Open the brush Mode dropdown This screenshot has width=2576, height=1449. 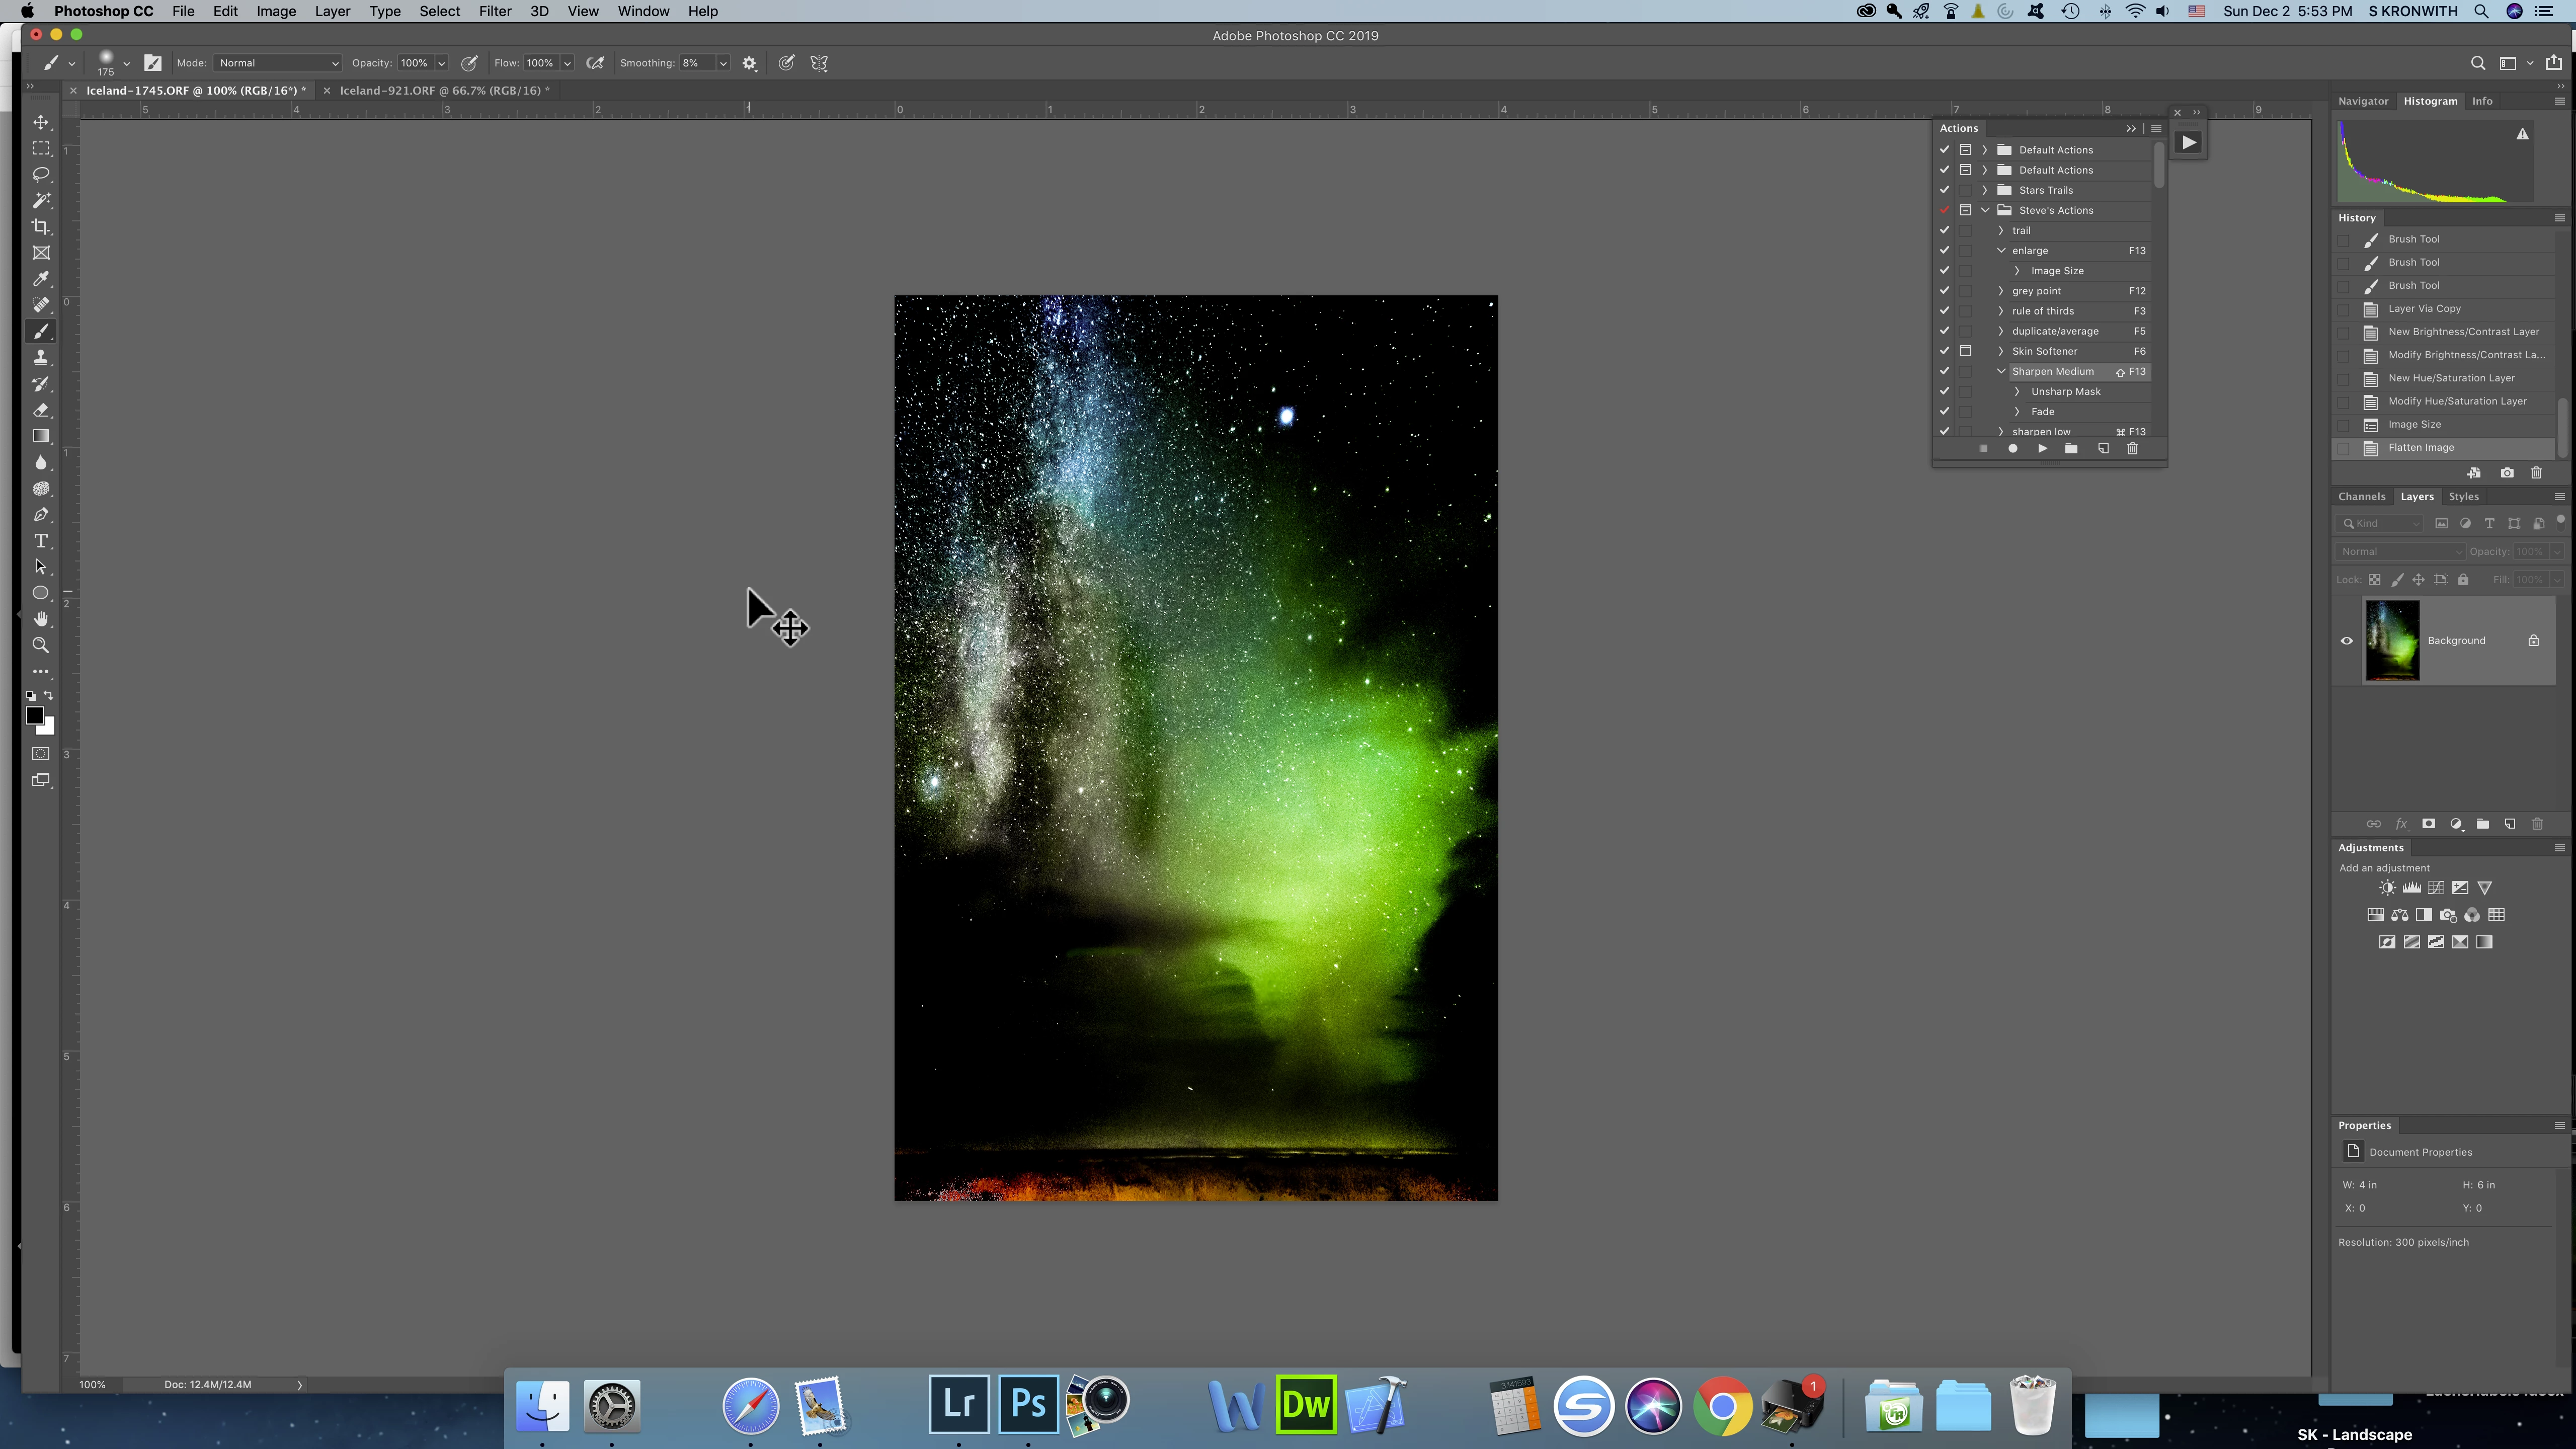277,63
